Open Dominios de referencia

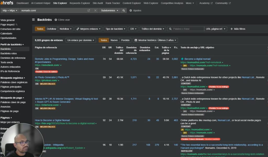coord(13,58)
